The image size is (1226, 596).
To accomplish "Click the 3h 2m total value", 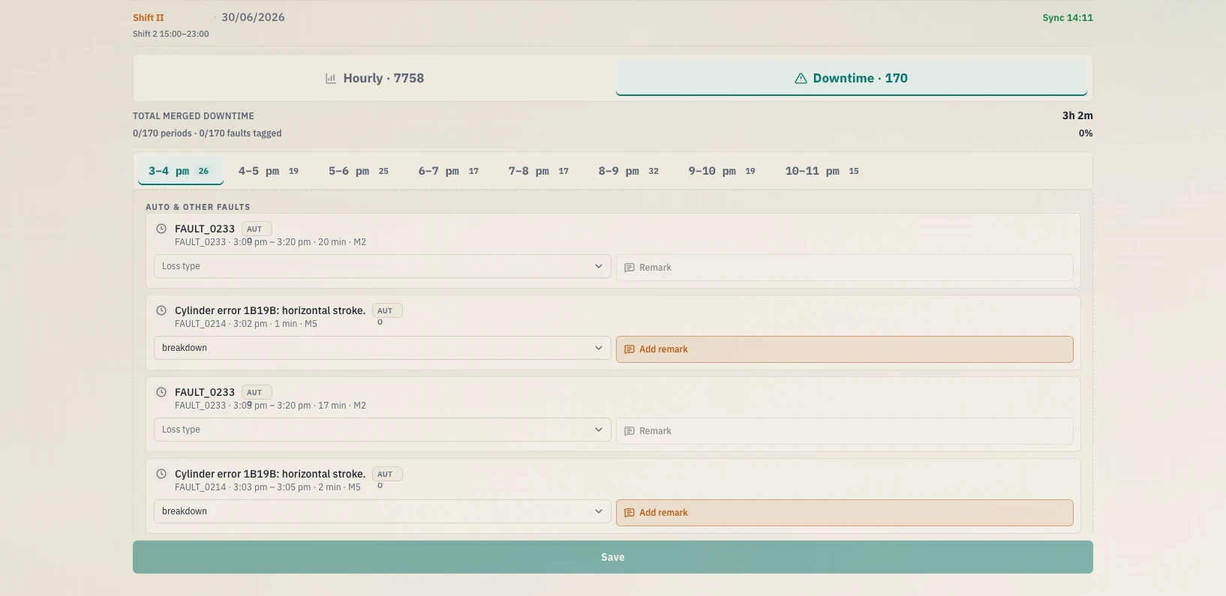I will pyautogui.click(x=1077, y=115).
